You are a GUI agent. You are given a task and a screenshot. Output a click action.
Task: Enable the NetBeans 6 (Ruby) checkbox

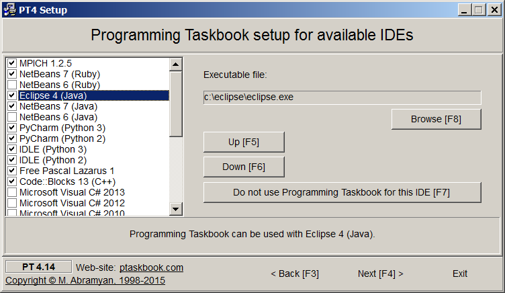pyautogui.click(x=12, y=85)
